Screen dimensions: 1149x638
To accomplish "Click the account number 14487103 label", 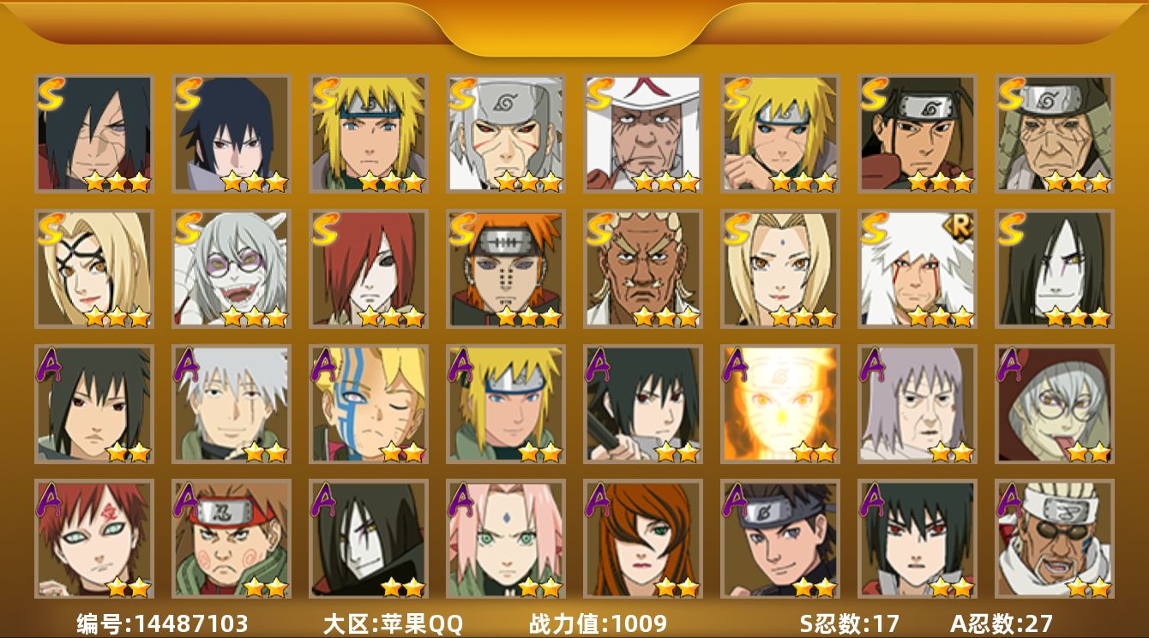I will [163, 623].
